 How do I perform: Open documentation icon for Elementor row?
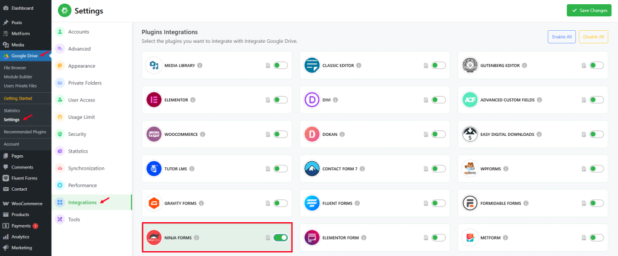267,100
